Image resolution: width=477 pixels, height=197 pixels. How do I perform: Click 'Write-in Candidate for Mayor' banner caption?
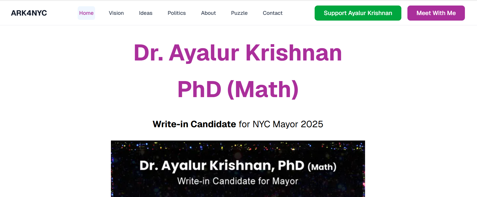(x=238, y=181)
